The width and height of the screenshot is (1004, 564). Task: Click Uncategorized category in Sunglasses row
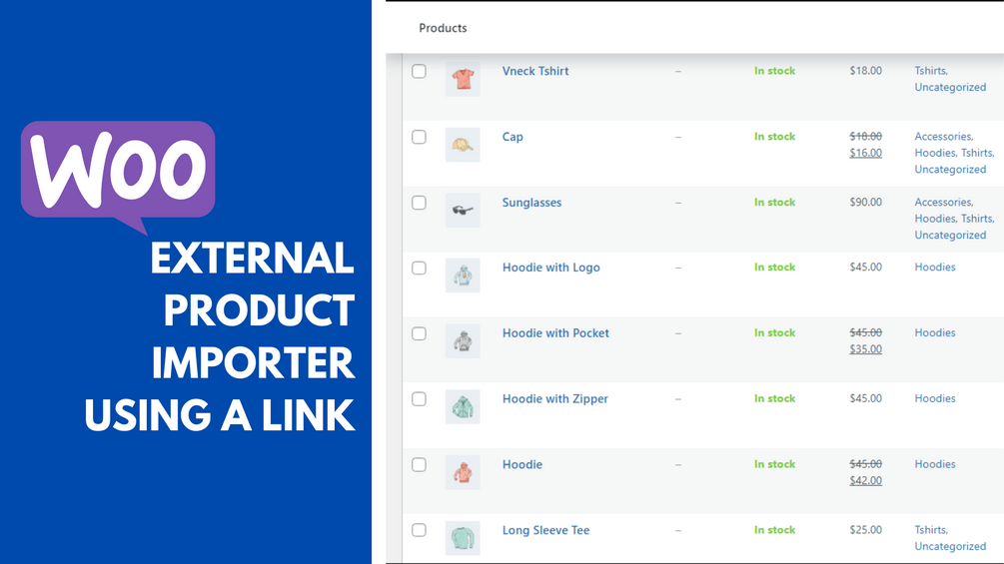[950, 235]
